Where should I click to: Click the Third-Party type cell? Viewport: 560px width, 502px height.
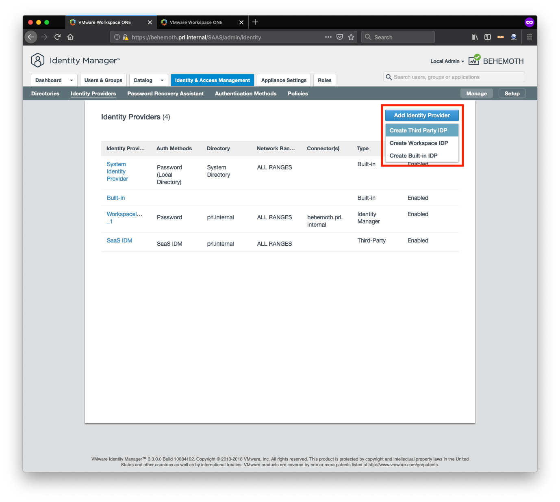[x=371, y=240]
